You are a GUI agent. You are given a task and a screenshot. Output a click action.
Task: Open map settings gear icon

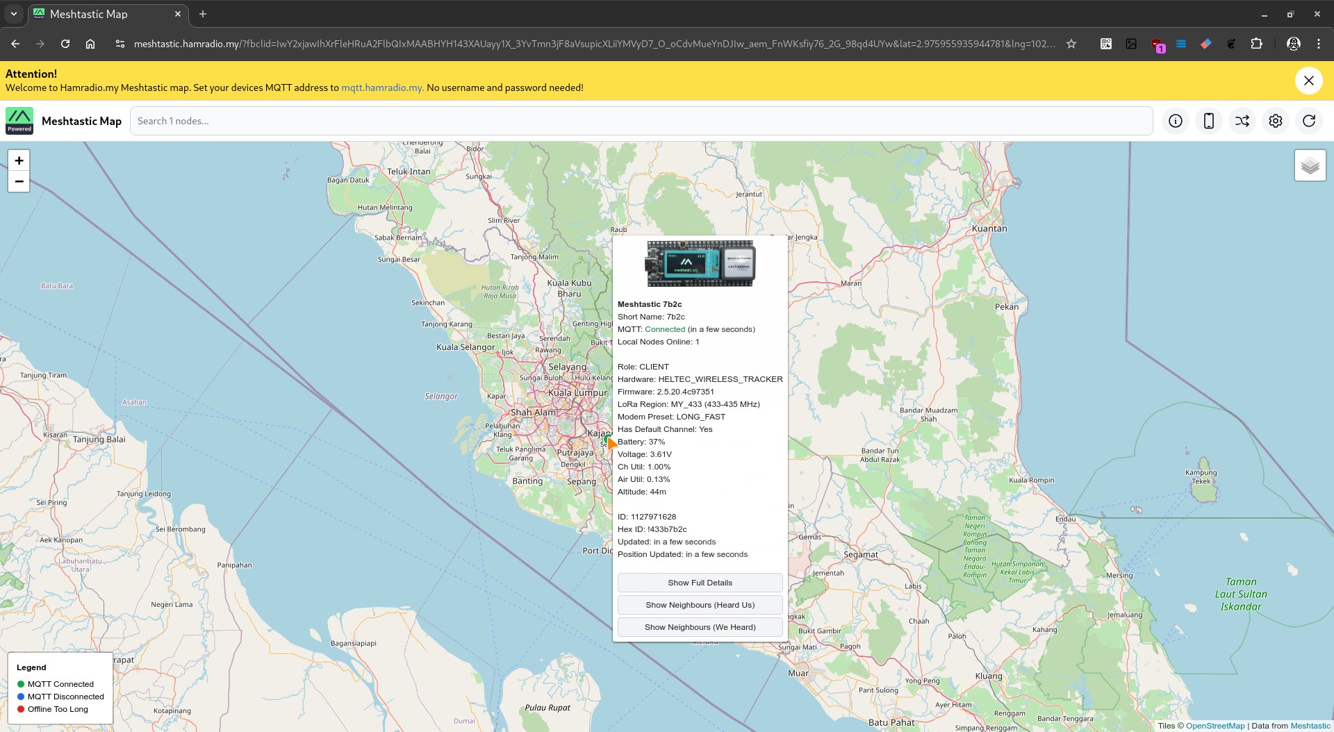[x=1275, y=121]
